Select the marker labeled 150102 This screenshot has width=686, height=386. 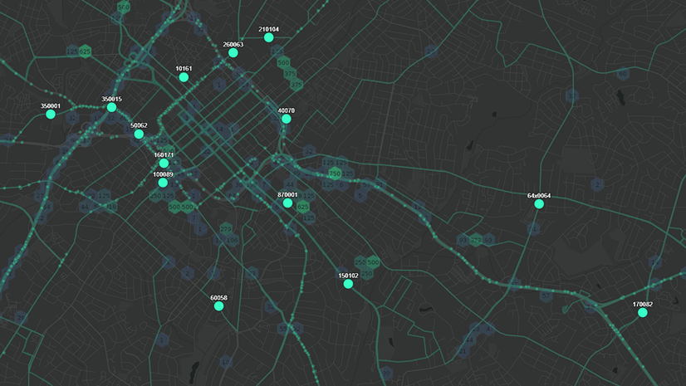tap(348, 284)
